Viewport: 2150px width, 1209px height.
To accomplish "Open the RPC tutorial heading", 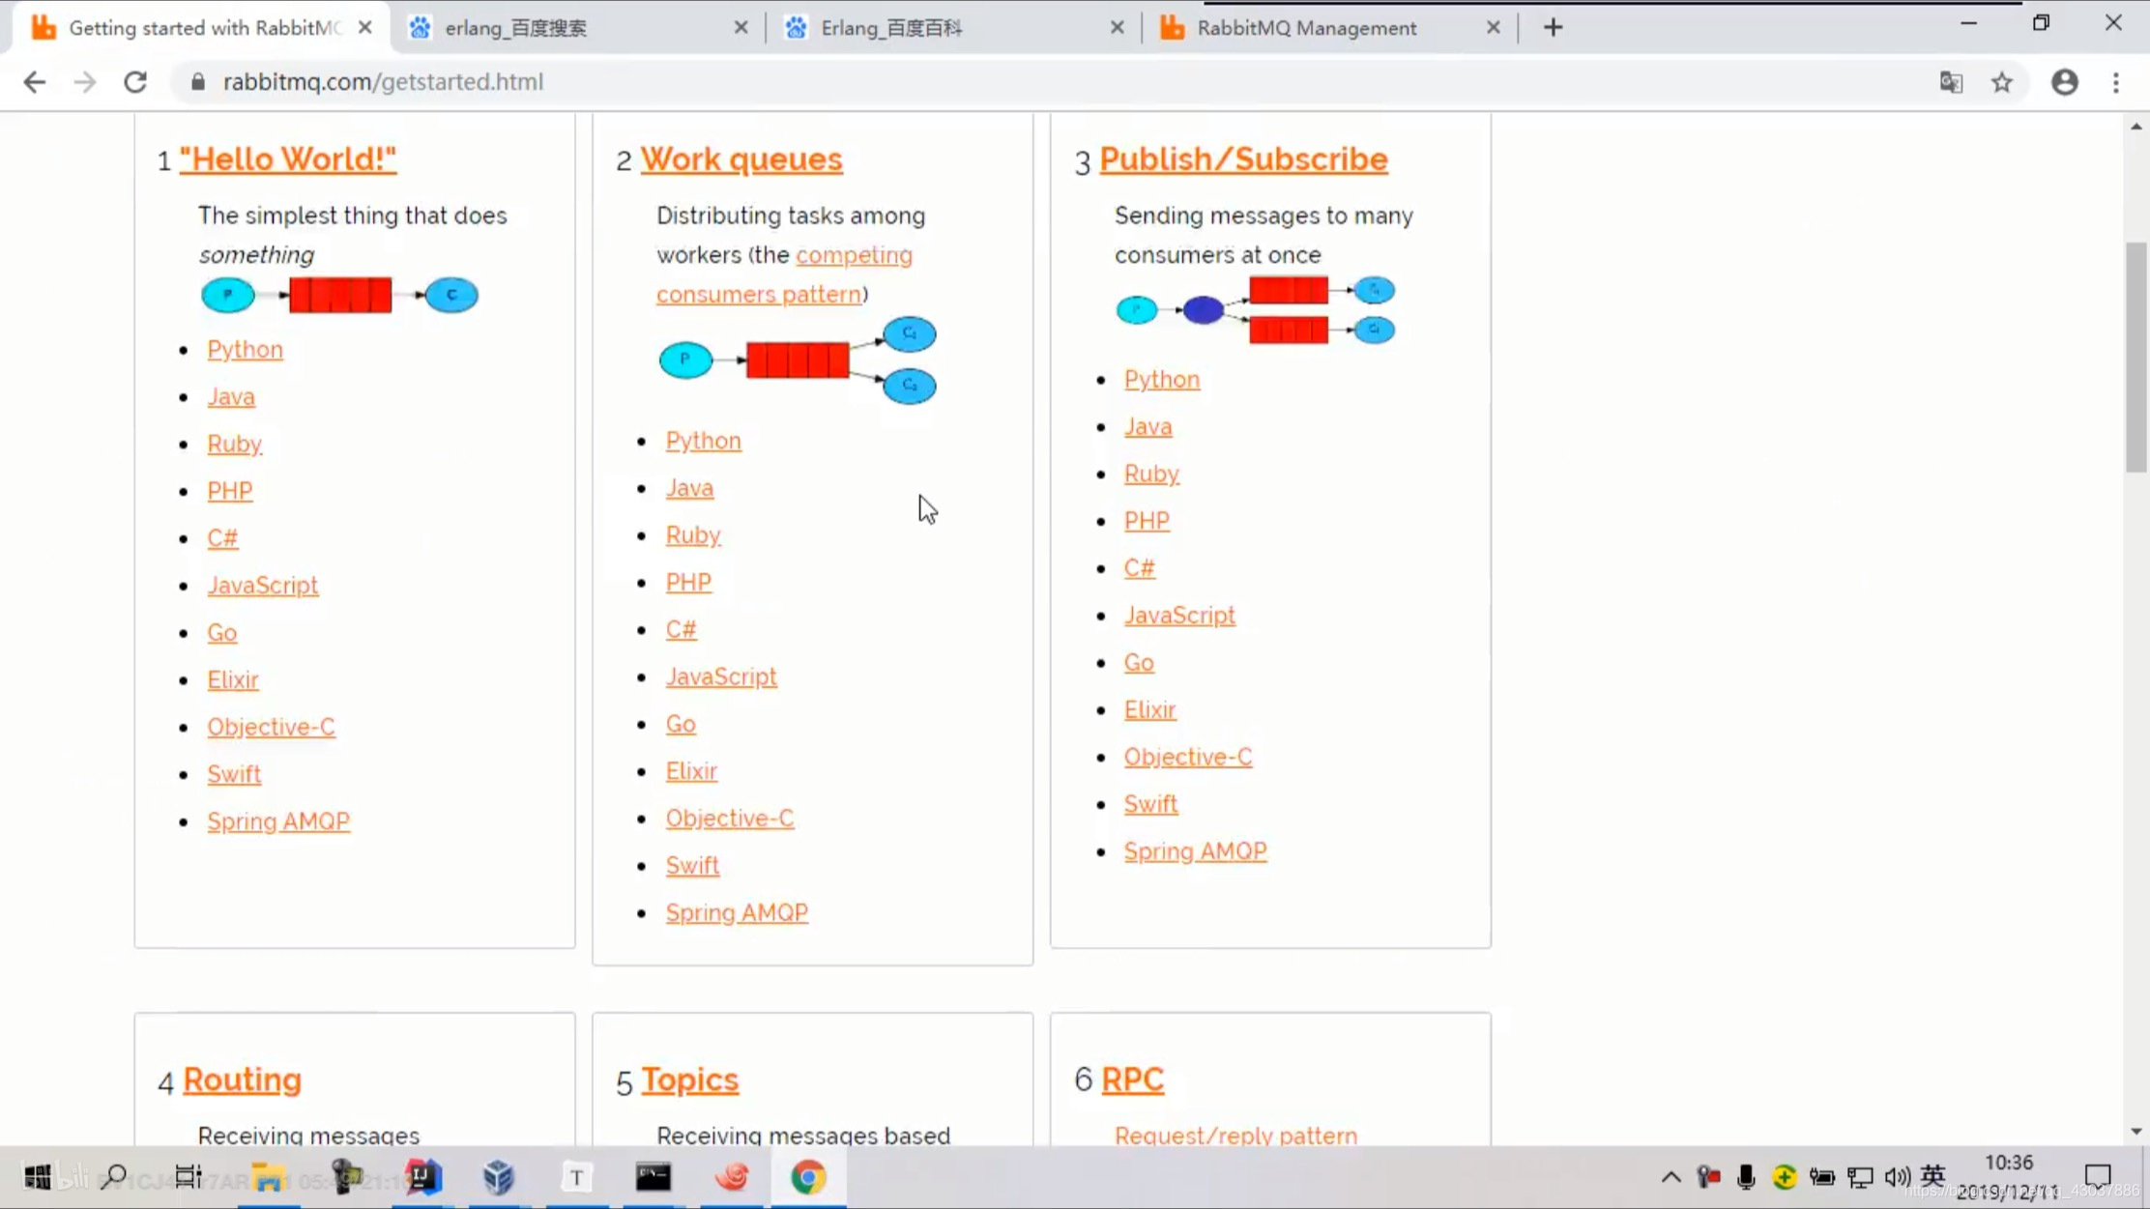I will (x=1133, y=1079).
